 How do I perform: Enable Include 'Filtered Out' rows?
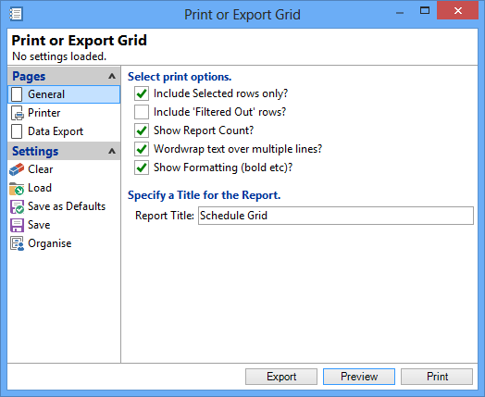pos(142,112)
